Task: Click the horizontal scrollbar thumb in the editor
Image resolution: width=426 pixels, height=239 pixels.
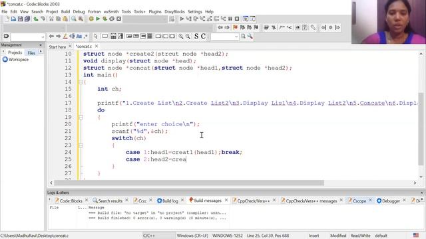Action: [x=189, y=183]
